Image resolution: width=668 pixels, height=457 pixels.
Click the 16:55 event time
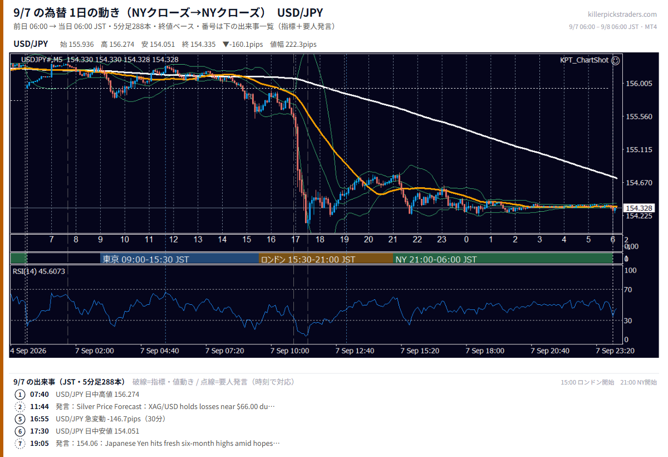click(x=39, y=419)
